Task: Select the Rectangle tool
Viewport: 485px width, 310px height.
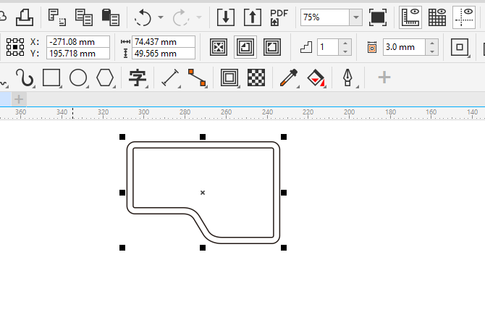Action: 51,77
